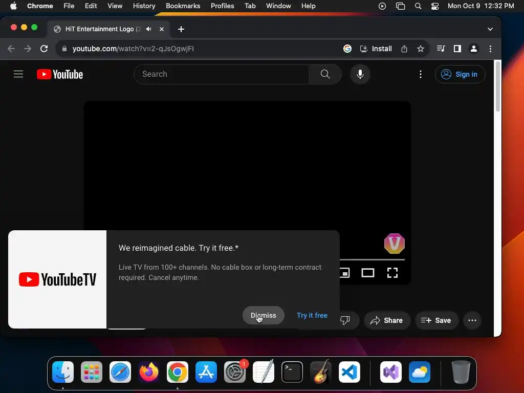Open the YouTube hamburger guide menu

[x=18, y=74]
